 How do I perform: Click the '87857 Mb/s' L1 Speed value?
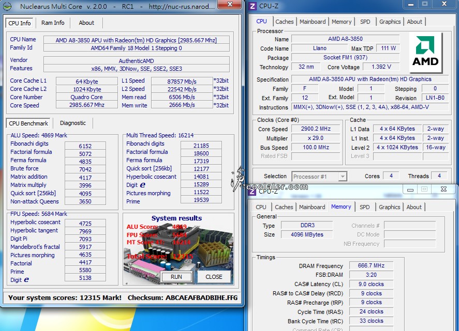[182, 81]
